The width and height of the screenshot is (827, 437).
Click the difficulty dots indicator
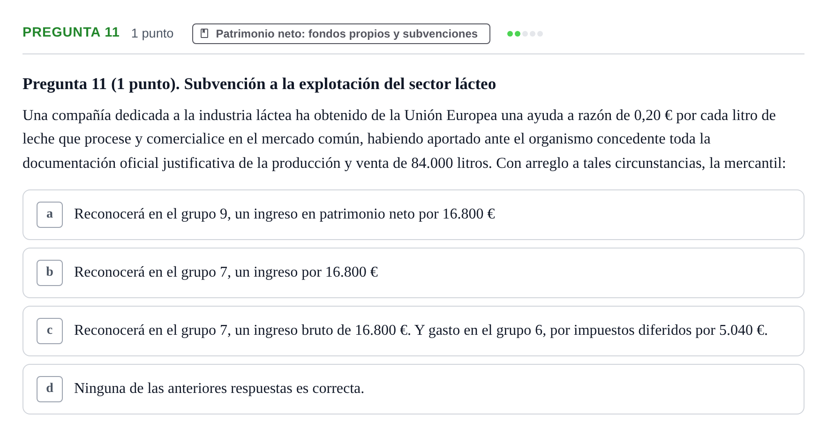click(x=525, y=34)
